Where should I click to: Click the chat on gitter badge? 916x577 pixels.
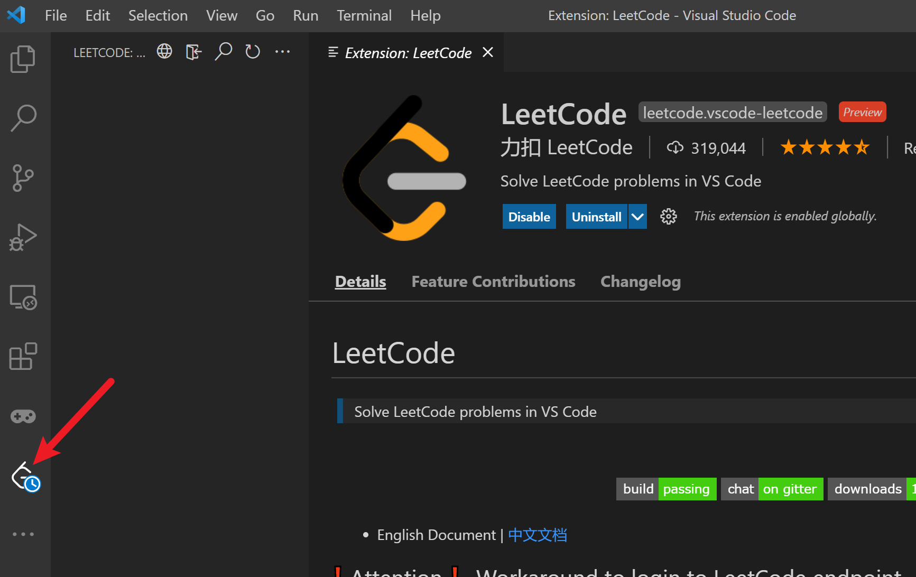click(x=772, y=489)
